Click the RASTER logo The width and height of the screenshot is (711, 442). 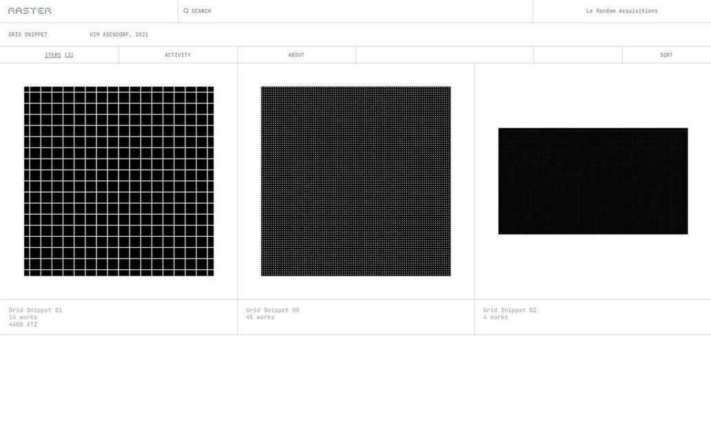click(x=30, y=11)
